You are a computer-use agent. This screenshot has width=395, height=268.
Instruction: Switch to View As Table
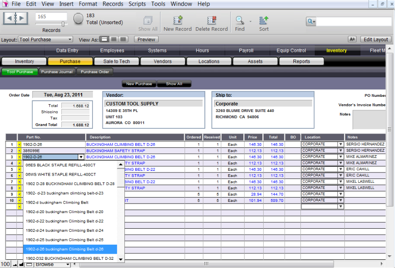(124, 39)
